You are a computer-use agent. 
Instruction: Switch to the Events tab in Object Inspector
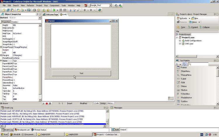(15, 22)
